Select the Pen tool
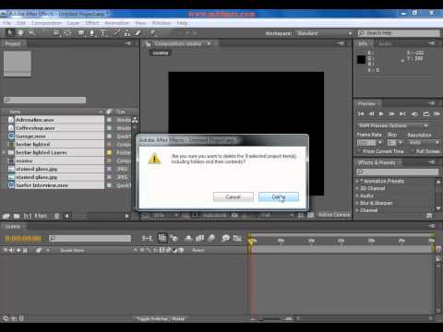This screenshot has width=443, height=332. click(x=92, y=33)
